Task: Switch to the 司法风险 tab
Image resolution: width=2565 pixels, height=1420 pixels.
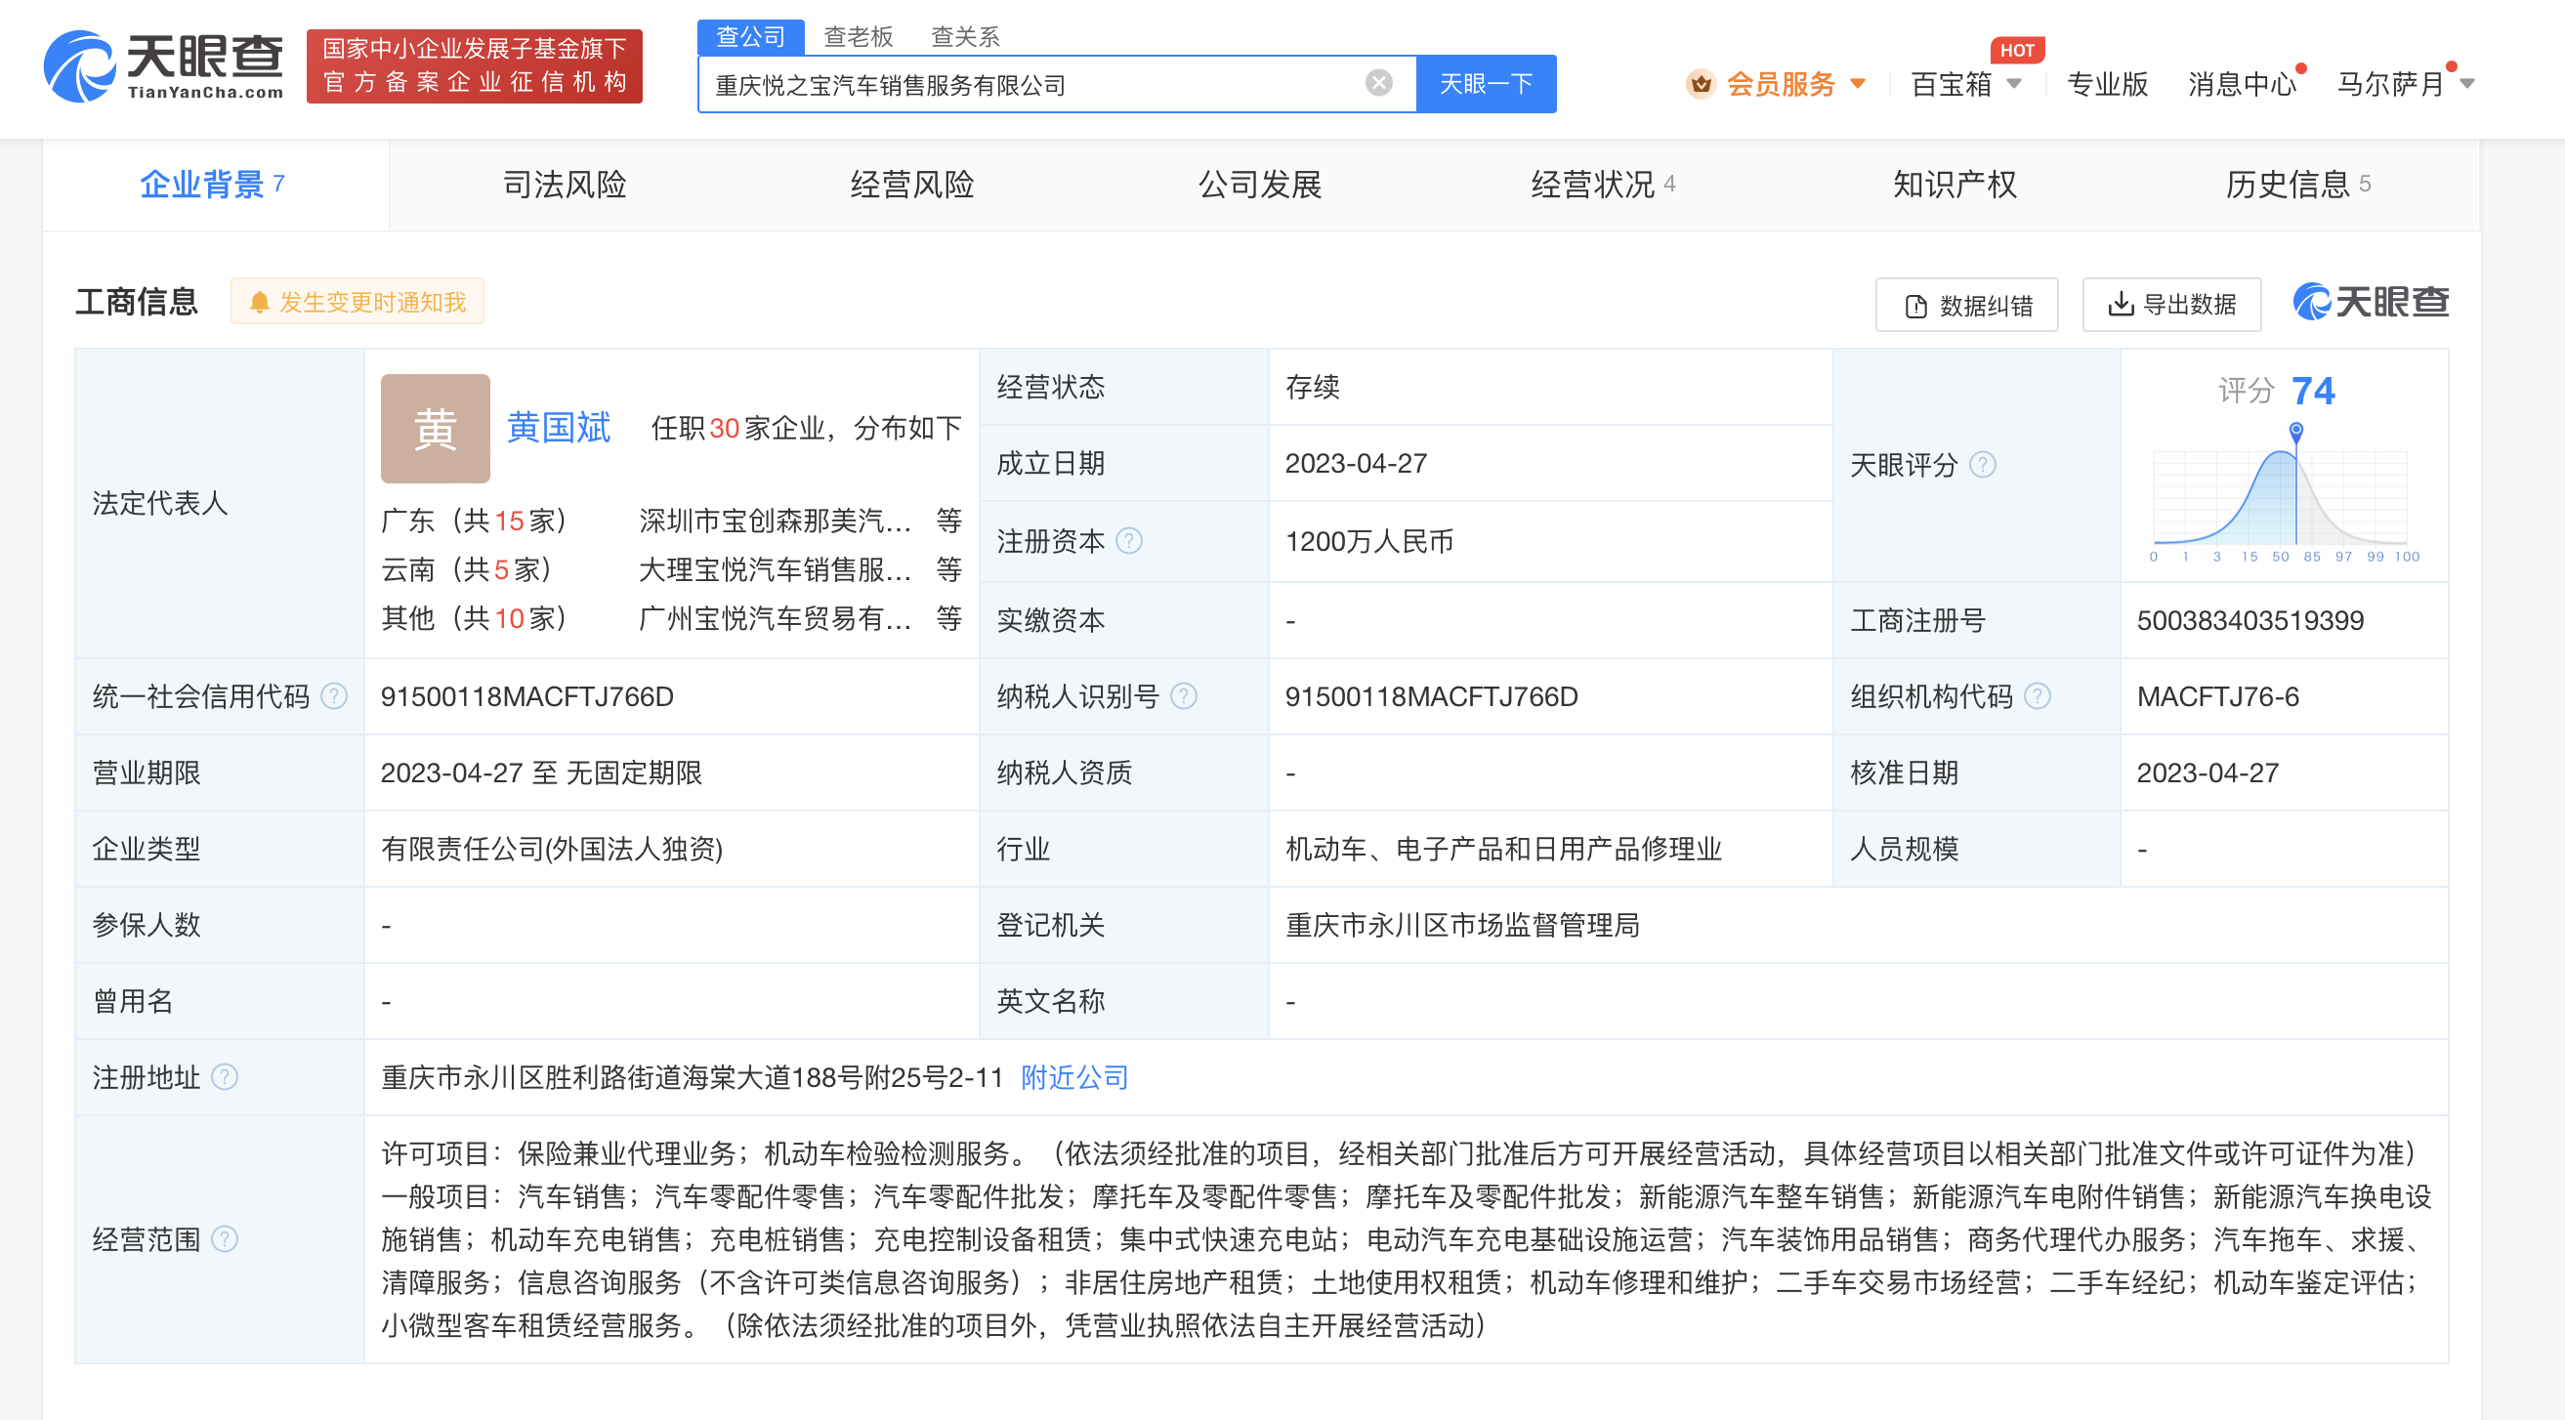Action: [x=564, y=185]
